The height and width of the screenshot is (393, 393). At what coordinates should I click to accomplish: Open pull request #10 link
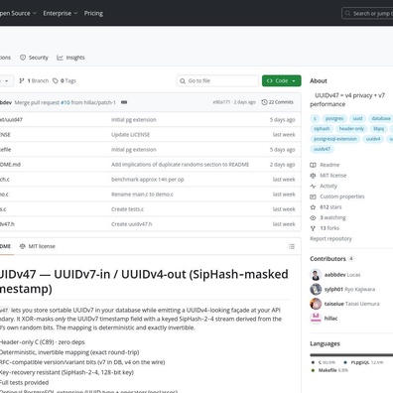pyautogui.click(x=65, y=102)
